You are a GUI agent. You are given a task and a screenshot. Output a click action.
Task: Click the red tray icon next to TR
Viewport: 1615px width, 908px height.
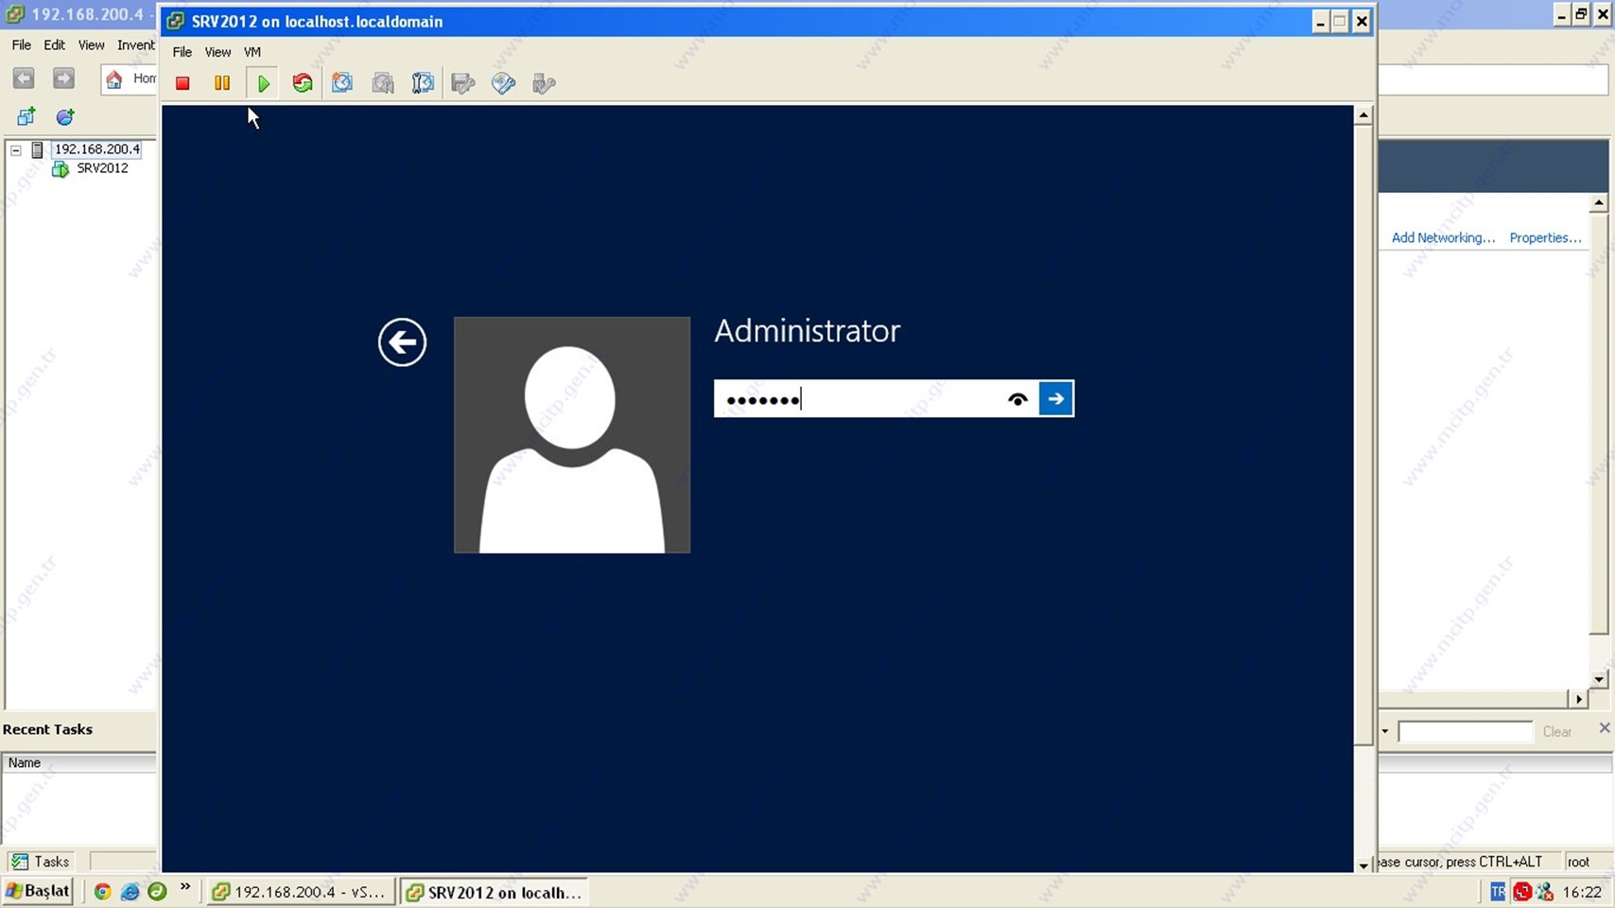(x=1521, y=891)
